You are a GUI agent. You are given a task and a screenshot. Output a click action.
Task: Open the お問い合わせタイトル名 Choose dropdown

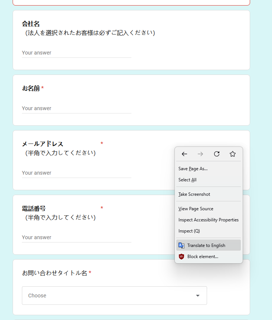114,296
